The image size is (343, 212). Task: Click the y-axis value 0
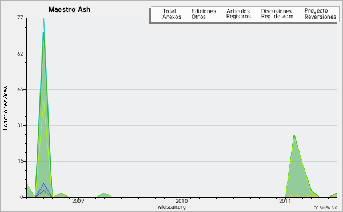click(22, 197)
